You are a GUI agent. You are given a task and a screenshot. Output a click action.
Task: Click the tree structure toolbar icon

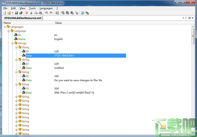[57, 13]
